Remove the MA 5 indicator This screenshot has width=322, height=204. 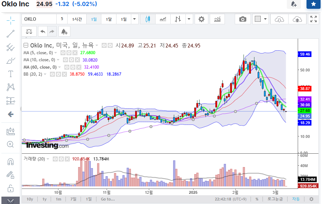75,53
